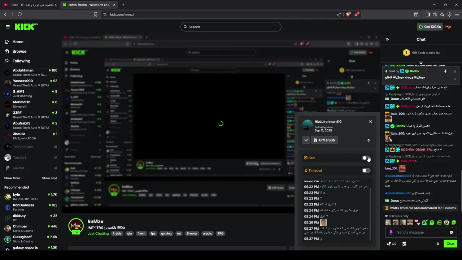
Task: Close the Abdulrahmaniii0 user card
Action: [370, 122]
